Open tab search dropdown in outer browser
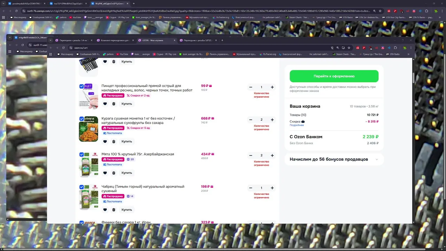The height and width of the screenshot is (251, 446). coord(3,3)
